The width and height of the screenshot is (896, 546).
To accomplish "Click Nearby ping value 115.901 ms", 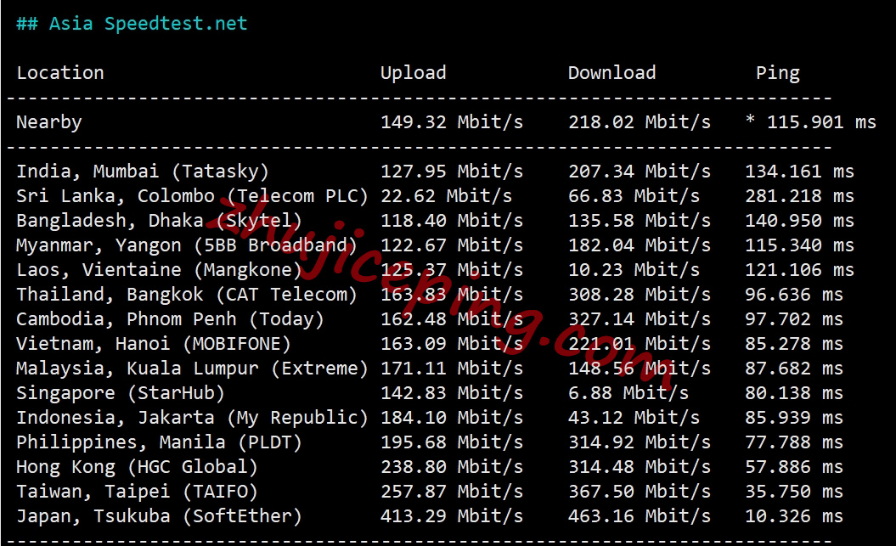I will [x=821, y=121].
